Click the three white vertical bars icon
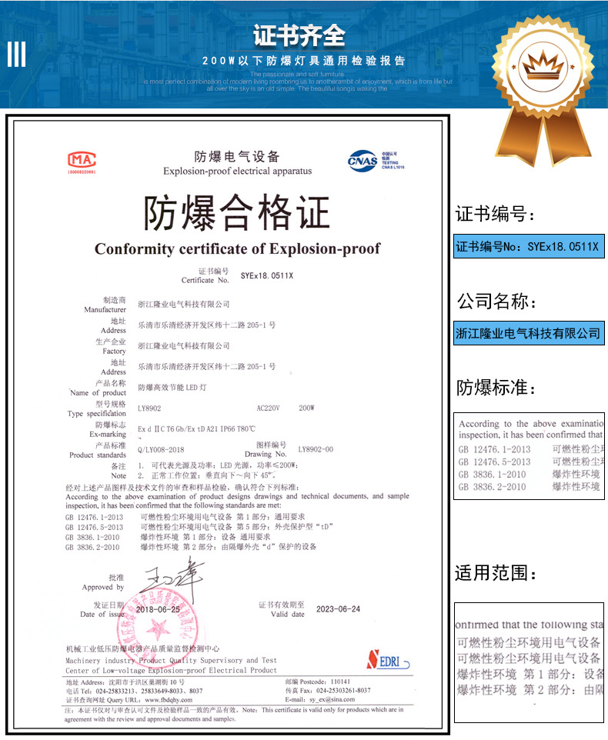This screenshot has height=740, width=608. 16,55
